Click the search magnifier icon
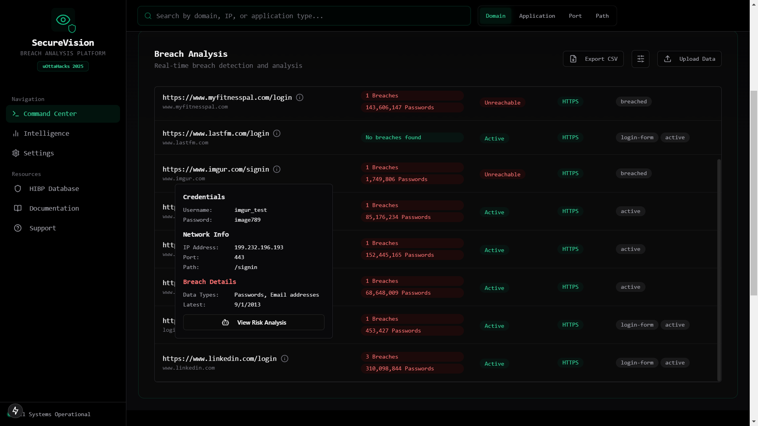Screen dimensions: 758x426 pos(148,16)
